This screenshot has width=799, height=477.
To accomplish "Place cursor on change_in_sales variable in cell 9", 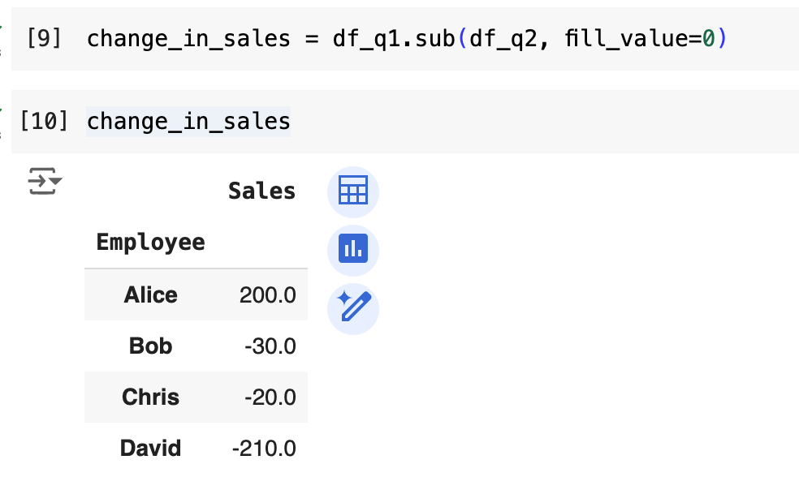I will 188,38.
